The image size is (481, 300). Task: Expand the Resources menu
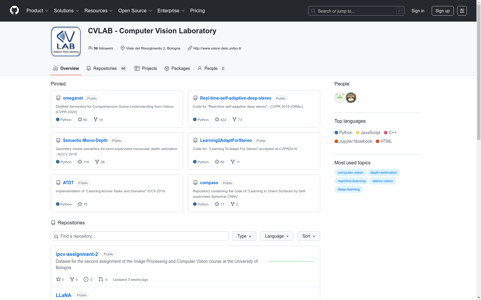(99, 11)
